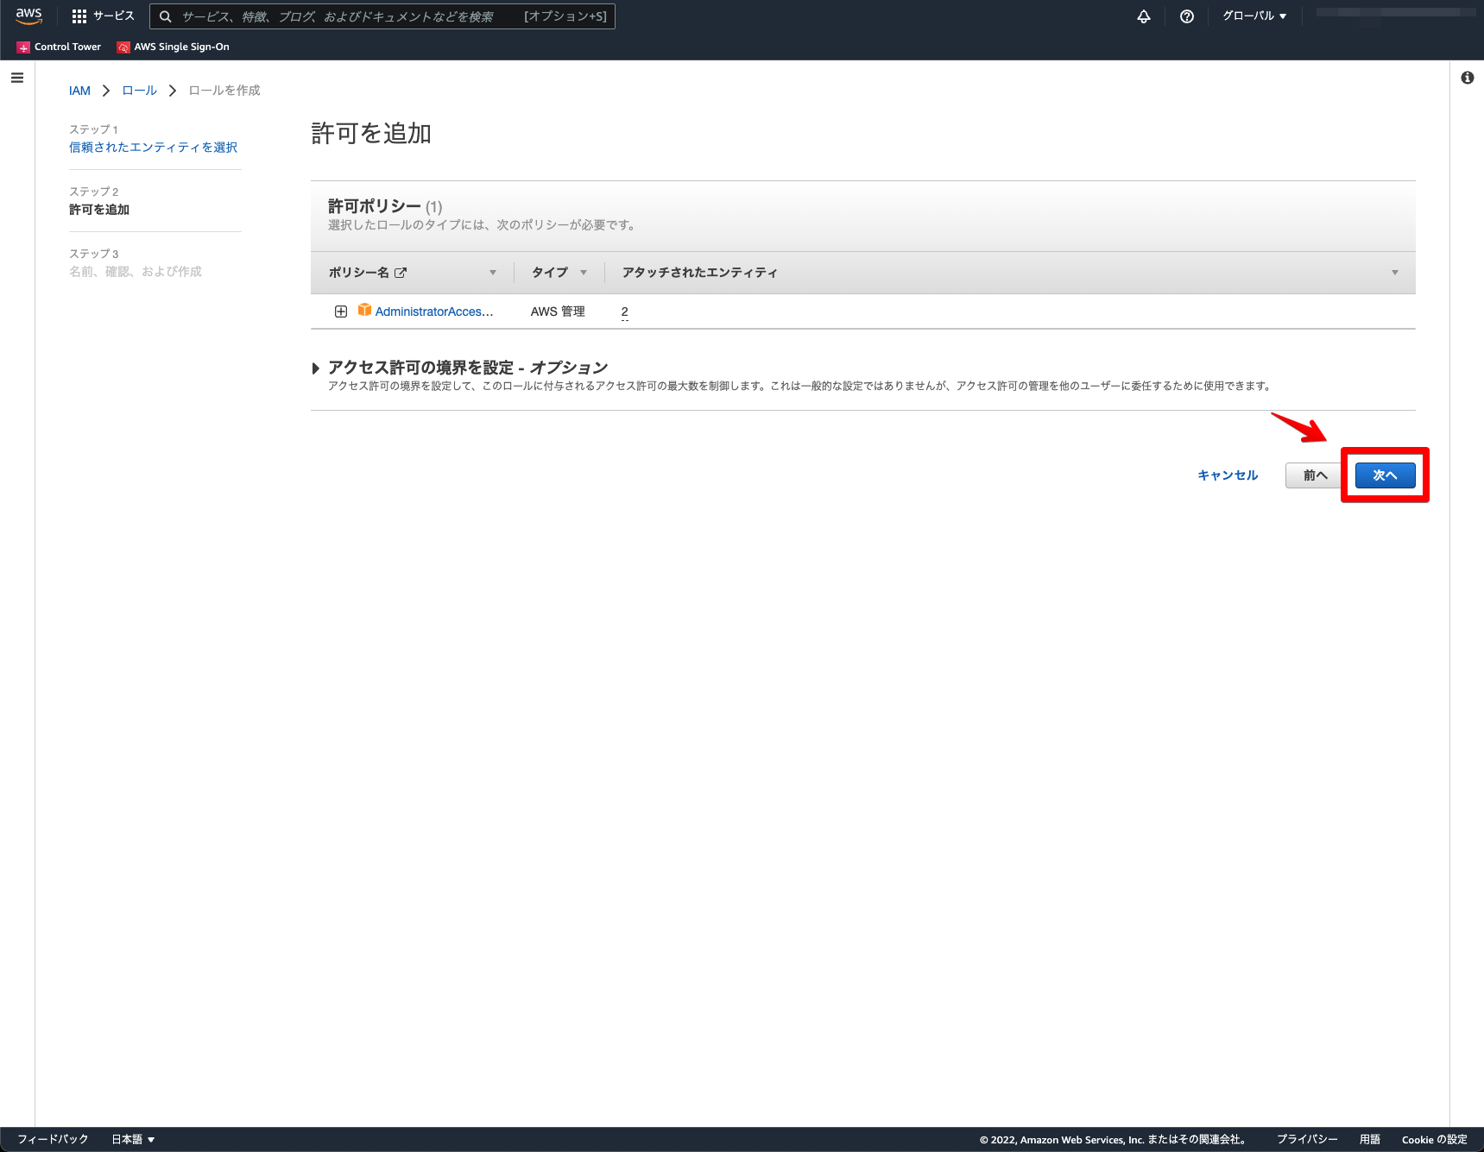This screenshot has width=1484, height=1152.
Task: Click the 次へ button to continue
Action: coord(1385,475)
